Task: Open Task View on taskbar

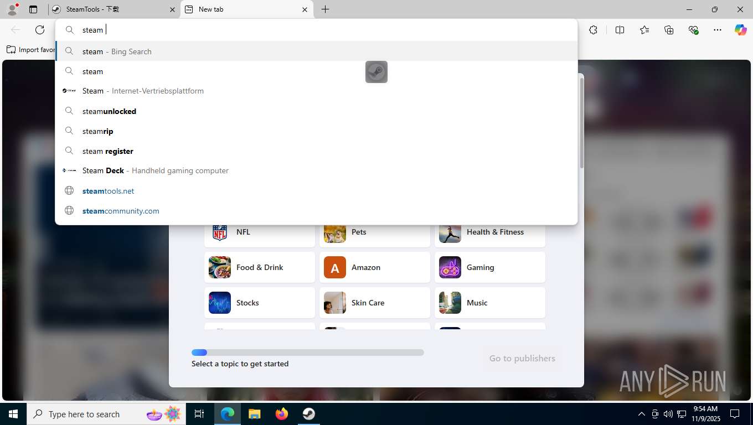Action: (x=199, y=414)
